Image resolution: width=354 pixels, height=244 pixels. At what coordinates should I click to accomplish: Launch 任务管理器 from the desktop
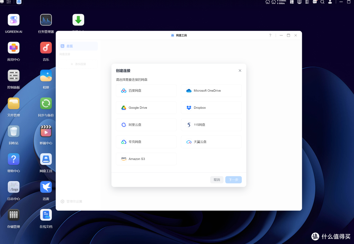[x=46, y=20]
